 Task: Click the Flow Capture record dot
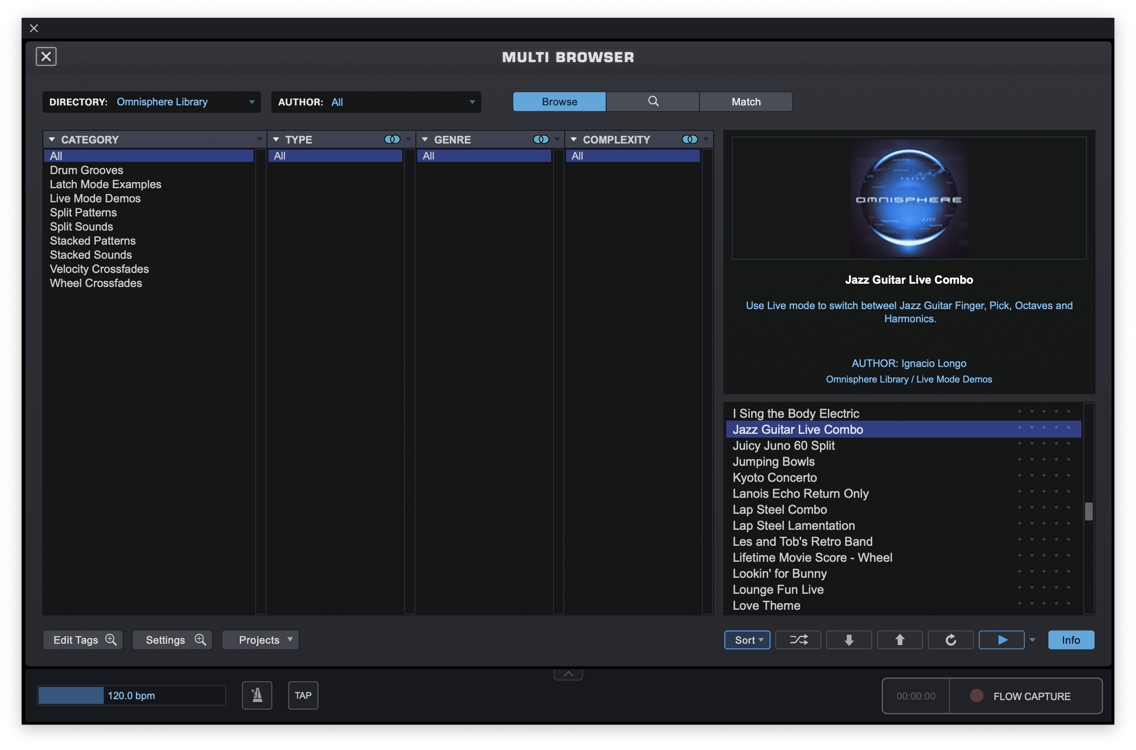976,695
